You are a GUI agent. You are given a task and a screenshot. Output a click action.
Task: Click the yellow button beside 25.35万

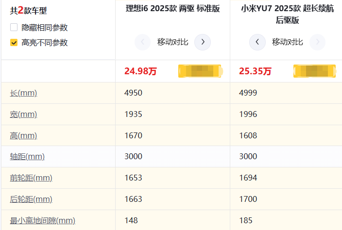[315, 71]
